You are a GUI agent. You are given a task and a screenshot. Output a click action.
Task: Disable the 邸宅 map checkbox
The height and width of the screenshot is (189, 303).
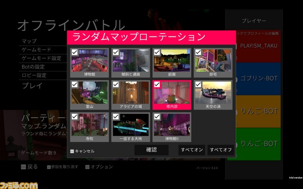click(x=198, y=52)
